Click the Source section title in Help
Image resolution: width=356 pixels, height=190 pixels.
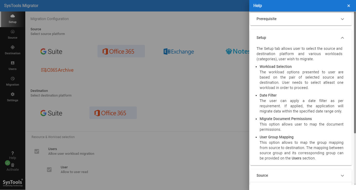point(262,176)
